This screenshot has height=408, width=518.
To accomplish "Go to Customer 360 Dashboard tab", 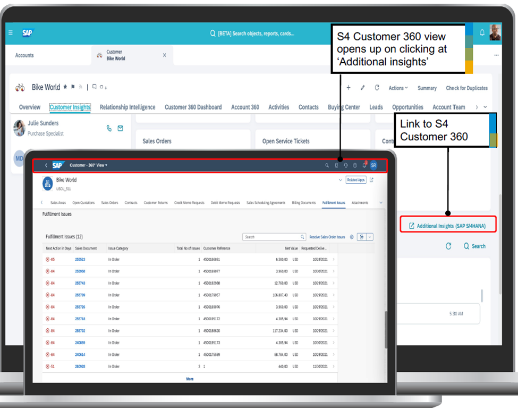I will 193,107.
